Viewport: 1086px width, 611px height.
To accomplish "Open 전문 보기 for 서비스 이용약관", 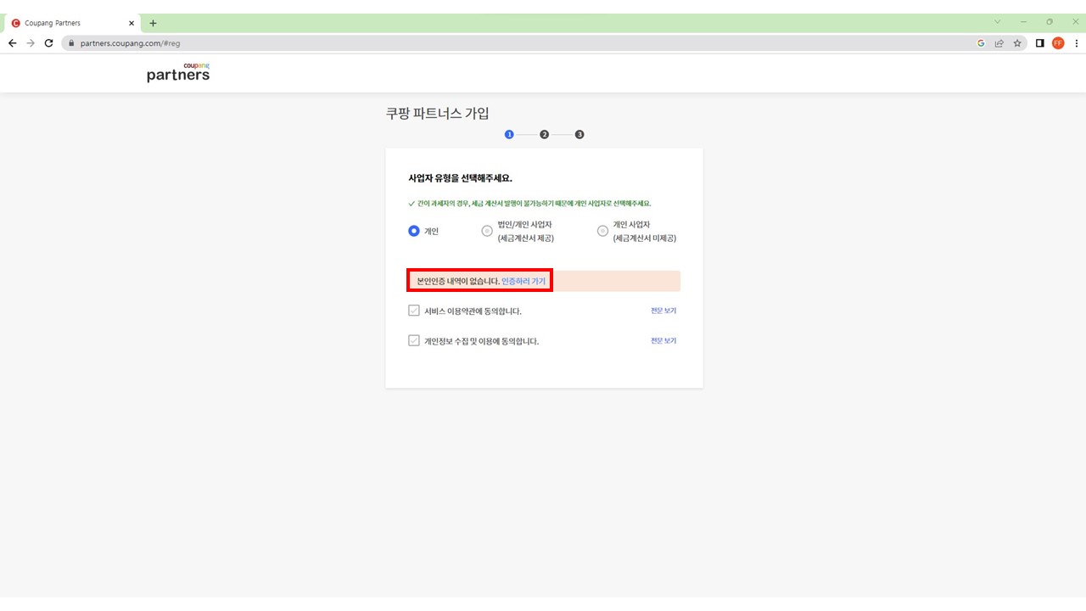I will coord(663,311).
